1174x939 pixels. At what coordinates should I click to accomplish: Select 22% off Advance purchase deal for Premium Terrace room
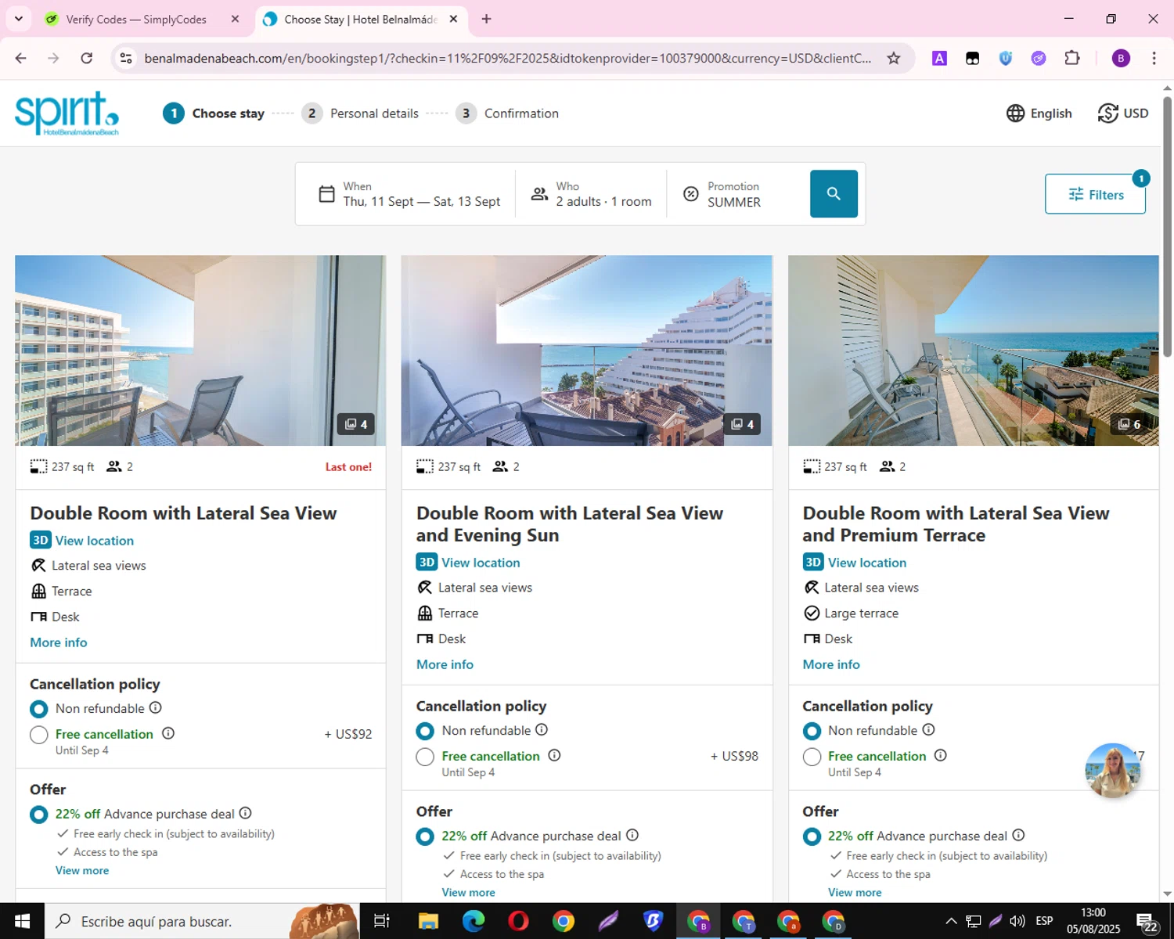pos(812,836)
